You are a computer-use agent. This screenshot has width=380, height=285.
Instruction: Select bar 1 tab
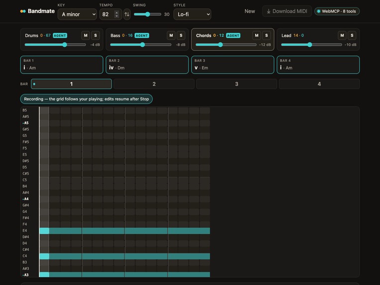[x=71, y=84]
